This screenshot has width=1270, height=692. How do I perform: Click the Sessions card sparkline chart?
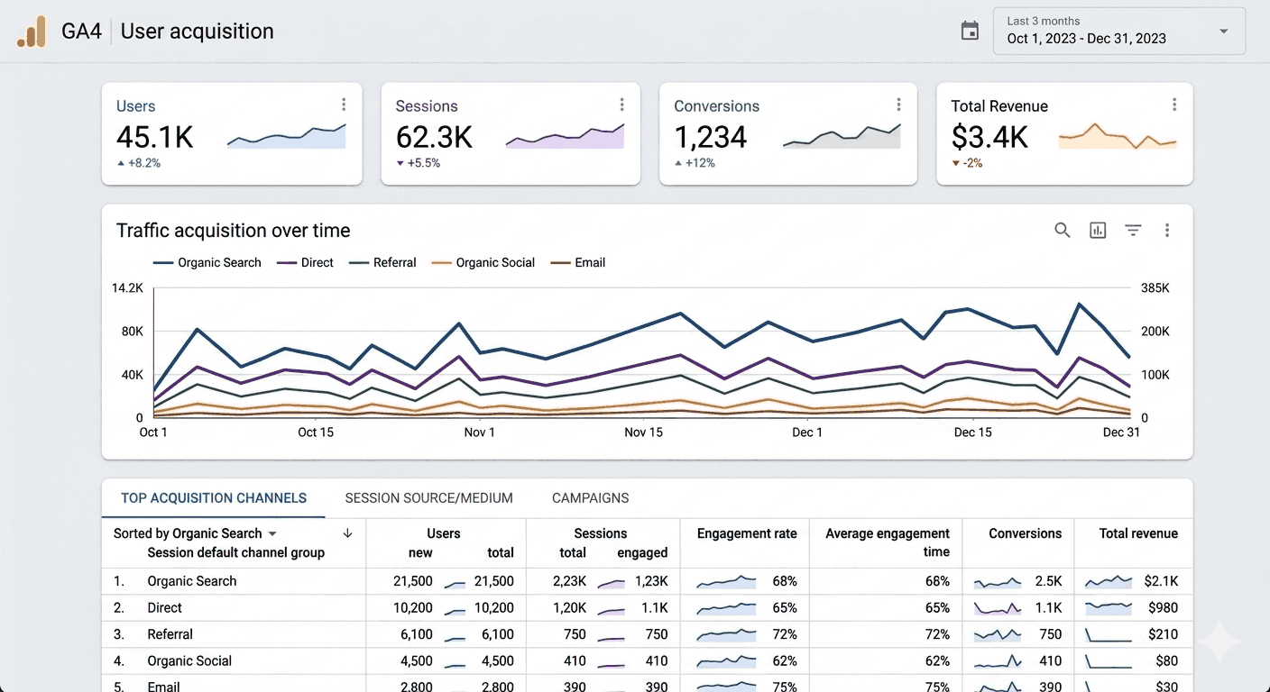(x=566, y=136)
